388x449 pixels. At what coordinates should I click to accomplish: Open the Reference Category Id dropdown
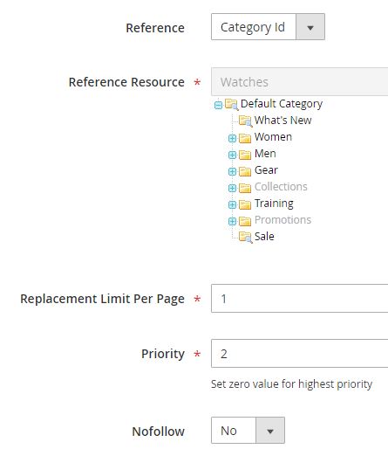[x=268, y=27]
